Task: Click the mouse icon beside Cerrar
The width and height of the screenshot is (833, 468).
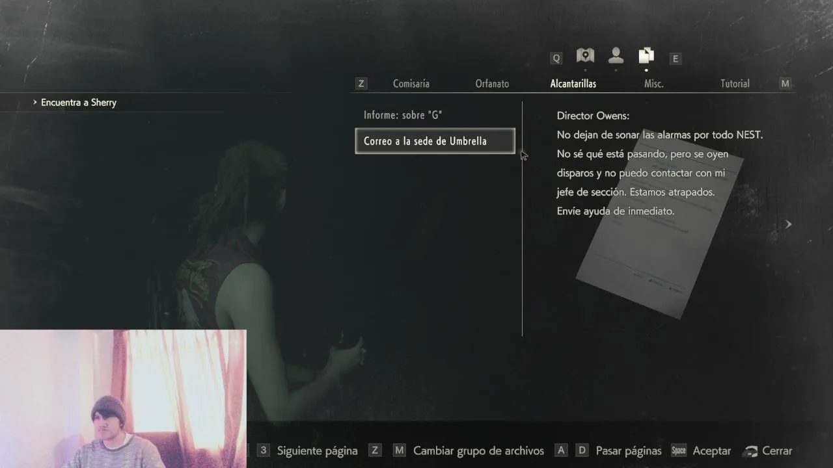Action: pos(751,451)
